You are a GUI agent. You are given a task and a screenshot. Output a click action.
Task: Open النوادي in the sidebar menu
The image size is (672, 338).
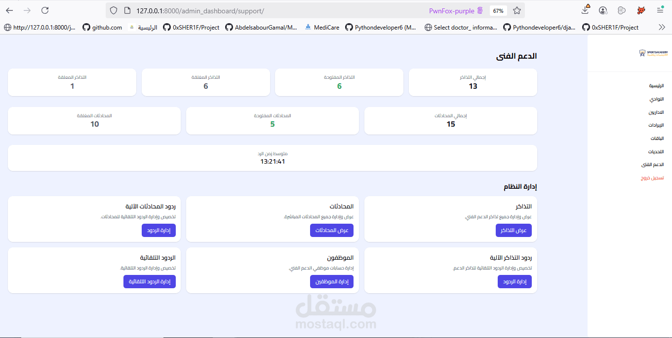tap(657, 99)
